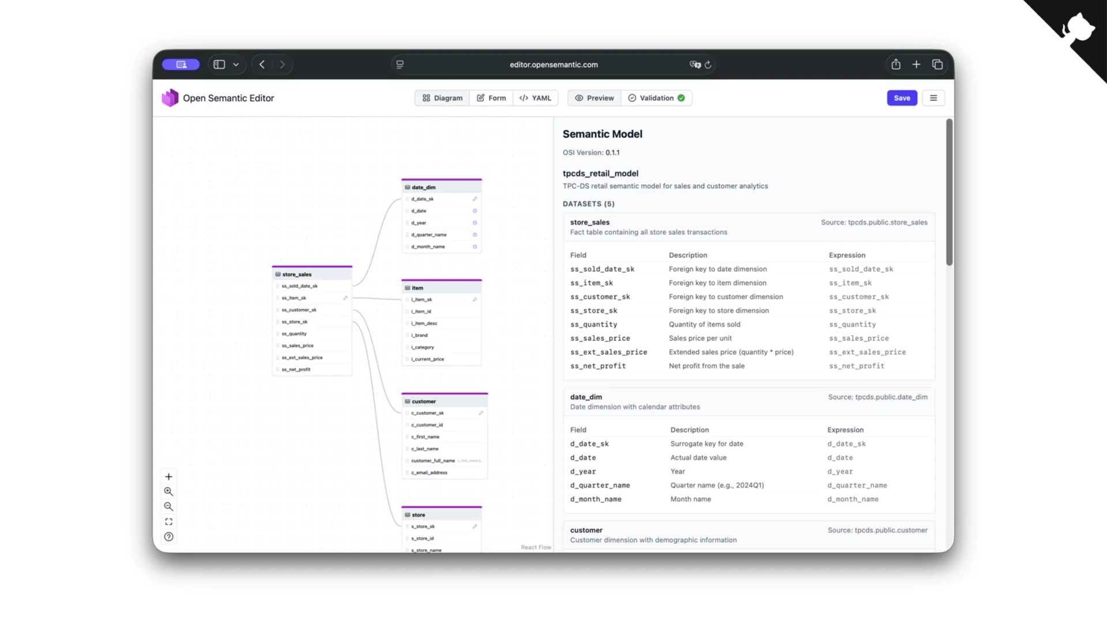This screenshot has height=623, width=1107.
Task: Select the Diagram view icon
Action: pos(427,98)
